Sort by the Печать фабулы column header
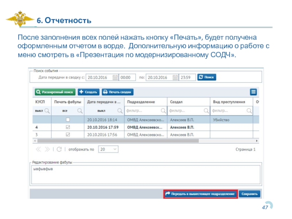292x219 pixels. [x=68, y=102]
